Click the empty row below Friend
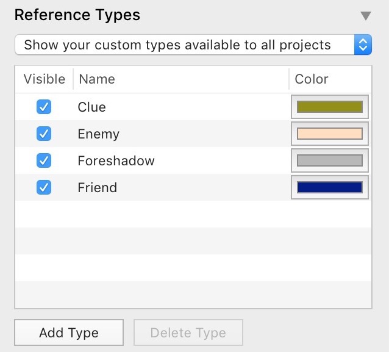 tap(183, 214)
